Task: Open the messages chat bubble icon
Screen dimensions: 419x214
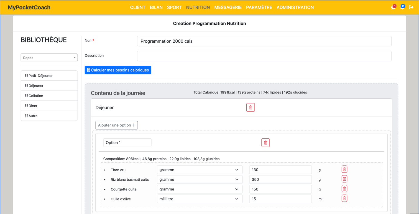Action: (393, 7)
